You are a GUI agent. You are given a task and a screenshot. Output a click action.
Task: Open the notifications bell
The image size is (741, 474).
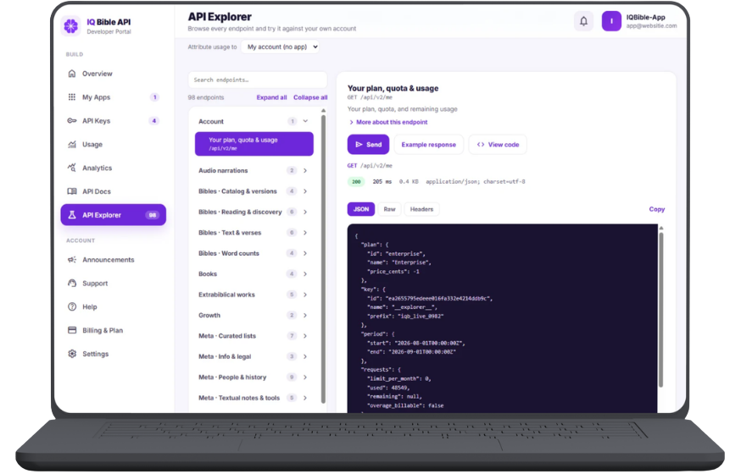[583, 21]
